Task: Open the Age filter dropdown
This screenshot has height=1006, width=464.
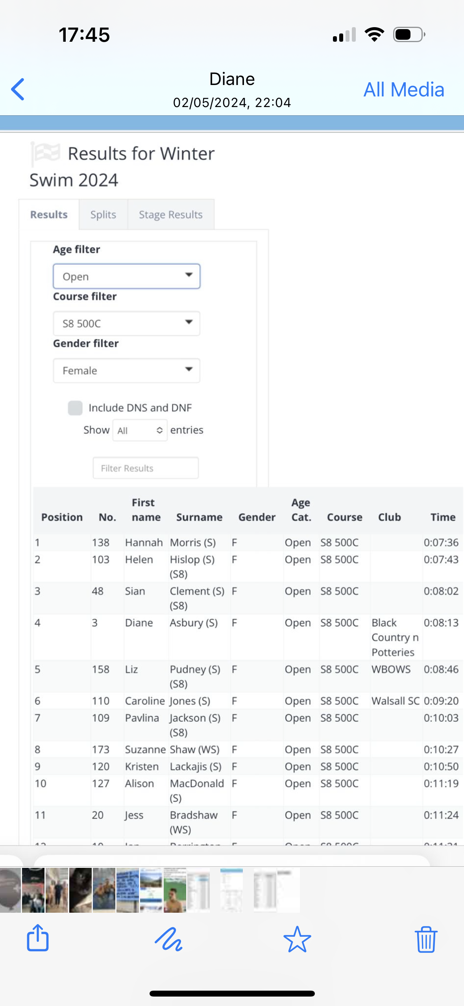Action: (126, 276)
